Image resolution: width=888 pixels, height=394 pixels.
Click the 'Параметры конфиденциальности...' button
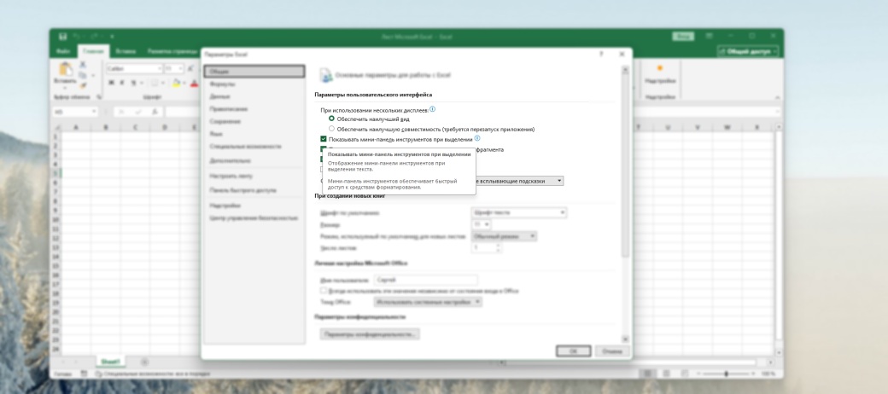click(x=369, y=333)
